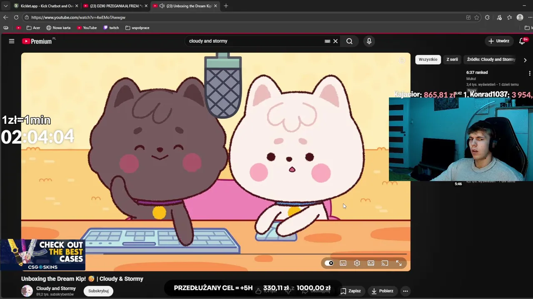The height and width of the screenshot is (299, 533).
Task: Enter fullscreen mode in player
Action: [x=399, y=263]
